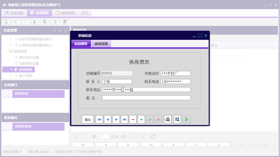Open the 关于 tab
This screenshot has width=280, height=157.
pos(85,12)
